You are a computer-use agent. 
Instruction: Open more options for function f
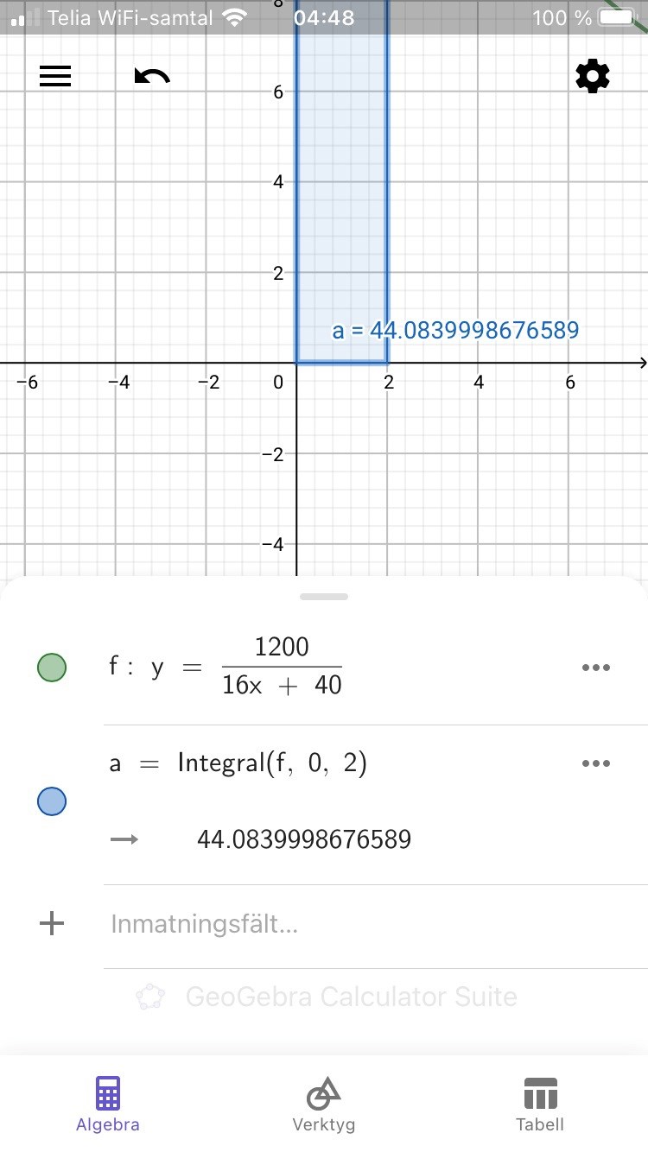596,668
